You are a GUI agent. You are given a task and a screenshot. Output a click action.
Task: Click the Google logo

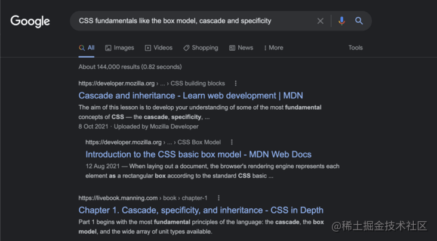[30, 21]
